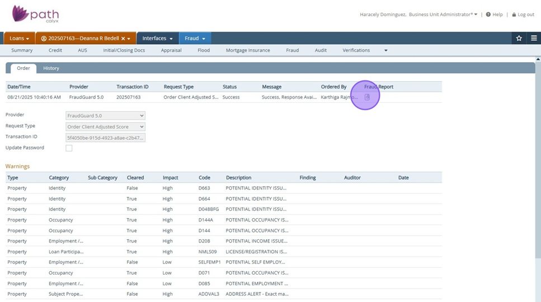
Task: Click the Log out link
Action: [525, 15]
